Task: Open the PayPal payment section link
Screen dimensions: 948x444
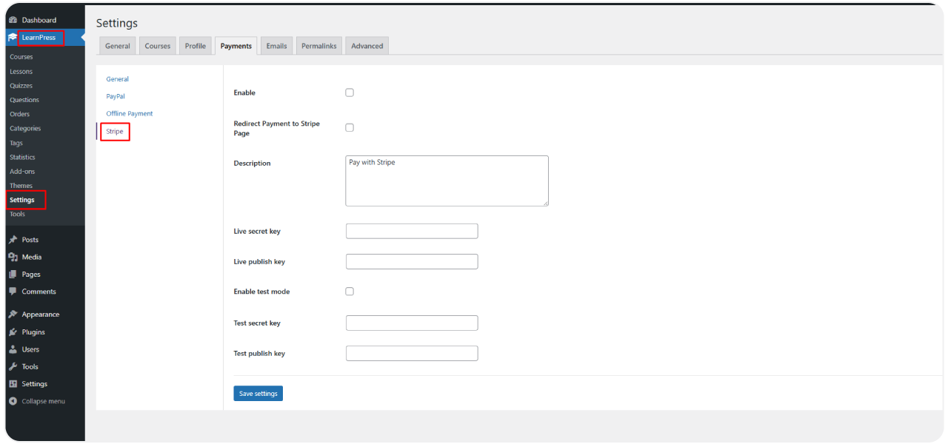Action: pos(116,96)
